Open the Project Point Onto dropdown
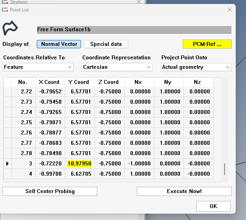 (x=196, y=67)
